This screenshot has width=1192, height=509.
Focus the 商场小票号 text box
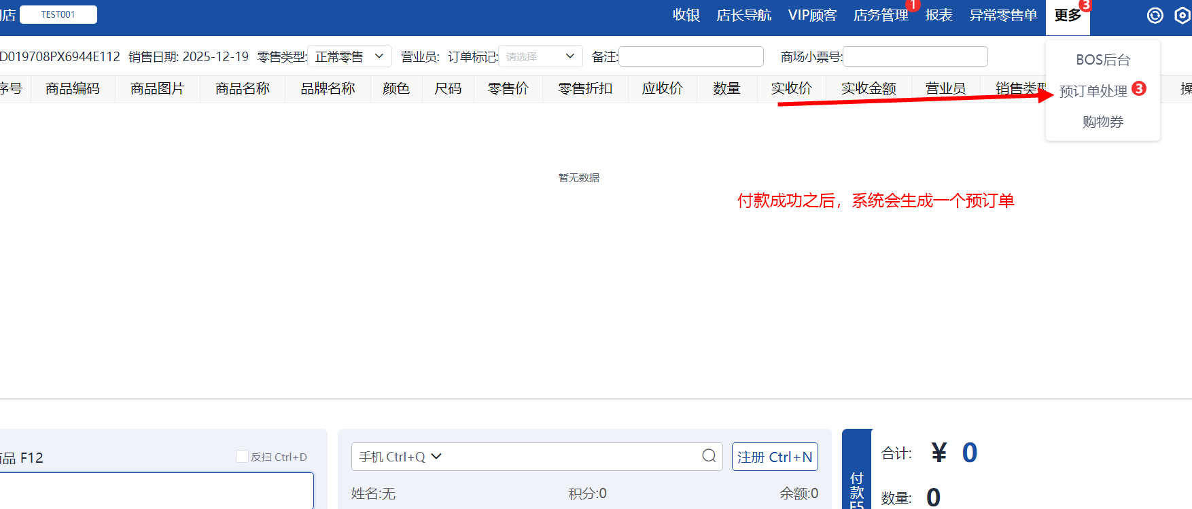[x=915, y=56]
